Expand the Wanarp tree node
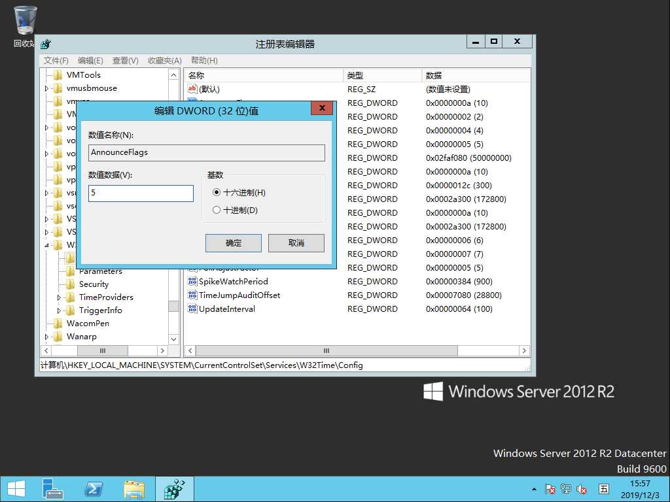Viewport: 670px width, 502px height. click(x=46, y=337)
